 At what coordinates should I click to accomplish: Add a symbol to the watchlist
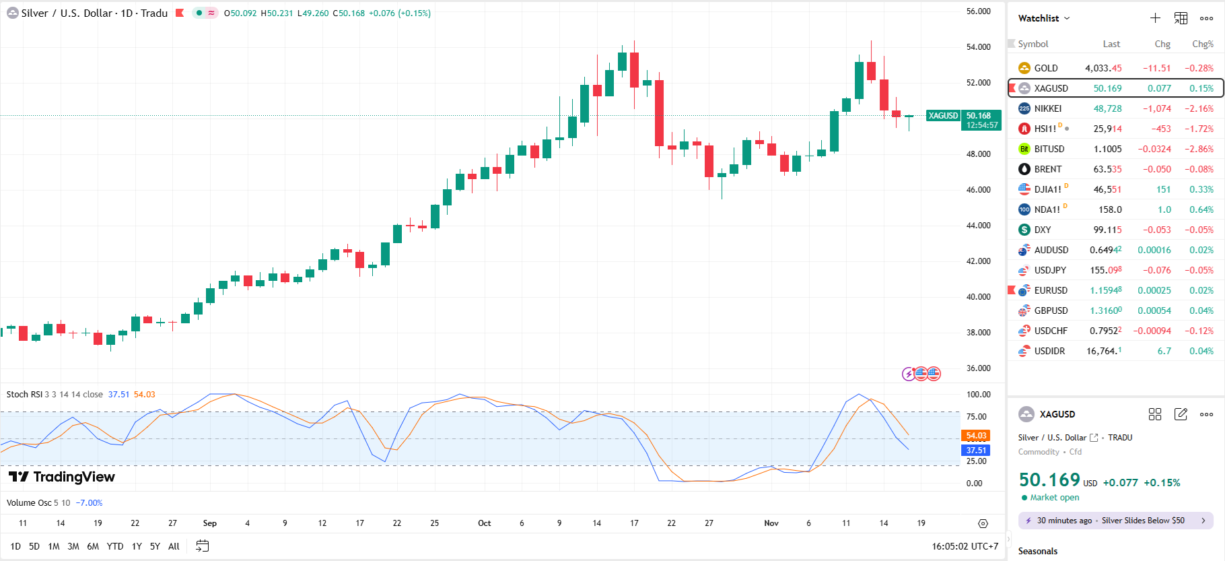[x=1155, y=18]
